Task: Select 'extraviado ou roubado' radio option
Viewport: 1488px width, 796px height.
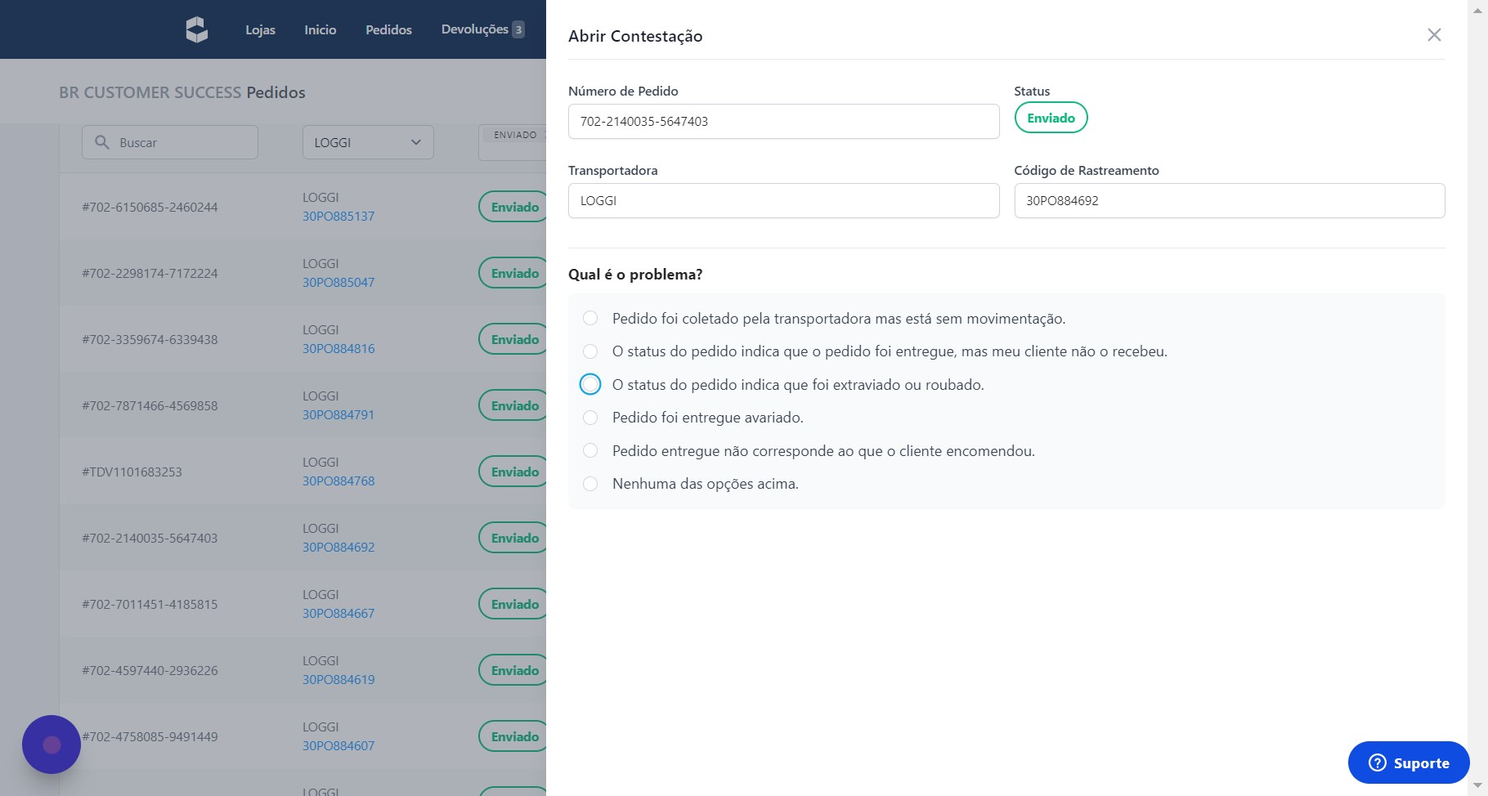Action: coord(590,384)
